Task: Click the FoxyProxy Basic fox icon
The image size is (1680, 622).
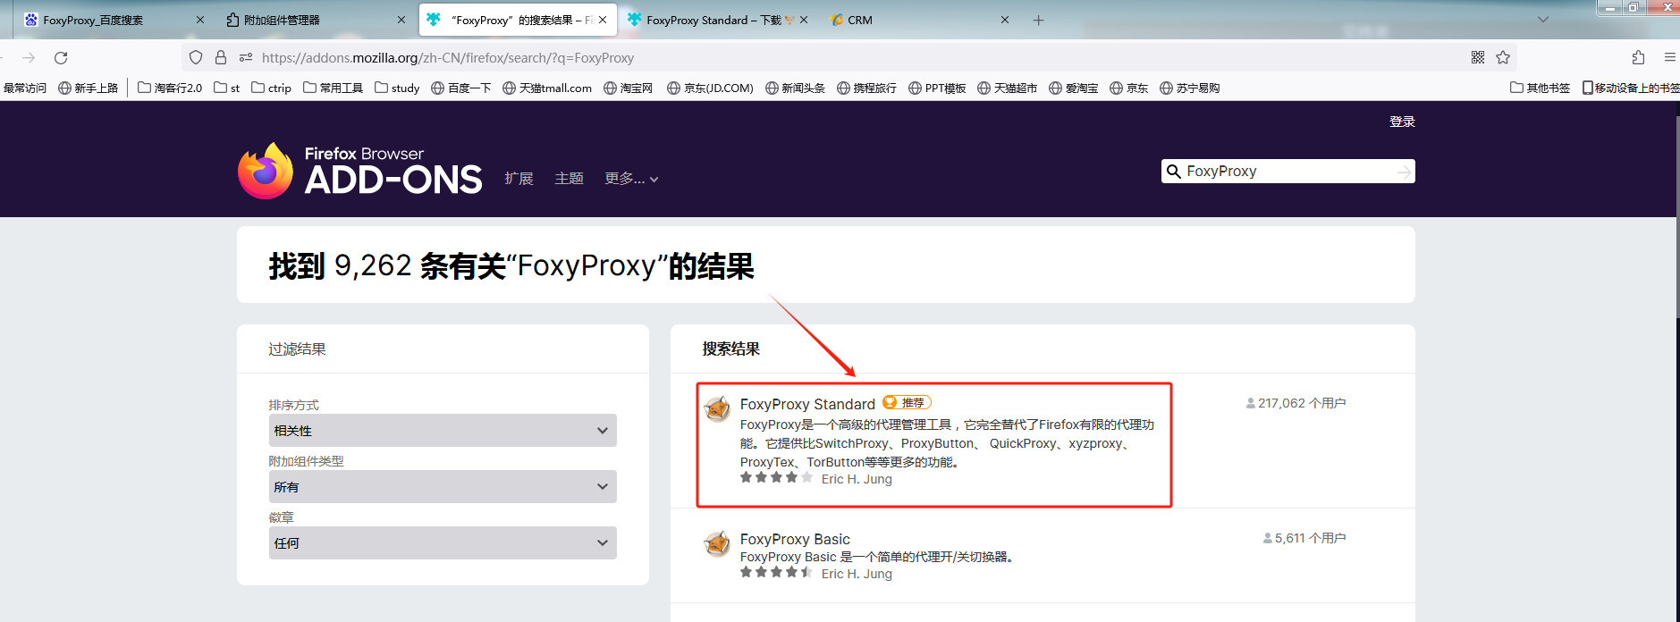Action: pyautogui.click(x=717, y=543)
